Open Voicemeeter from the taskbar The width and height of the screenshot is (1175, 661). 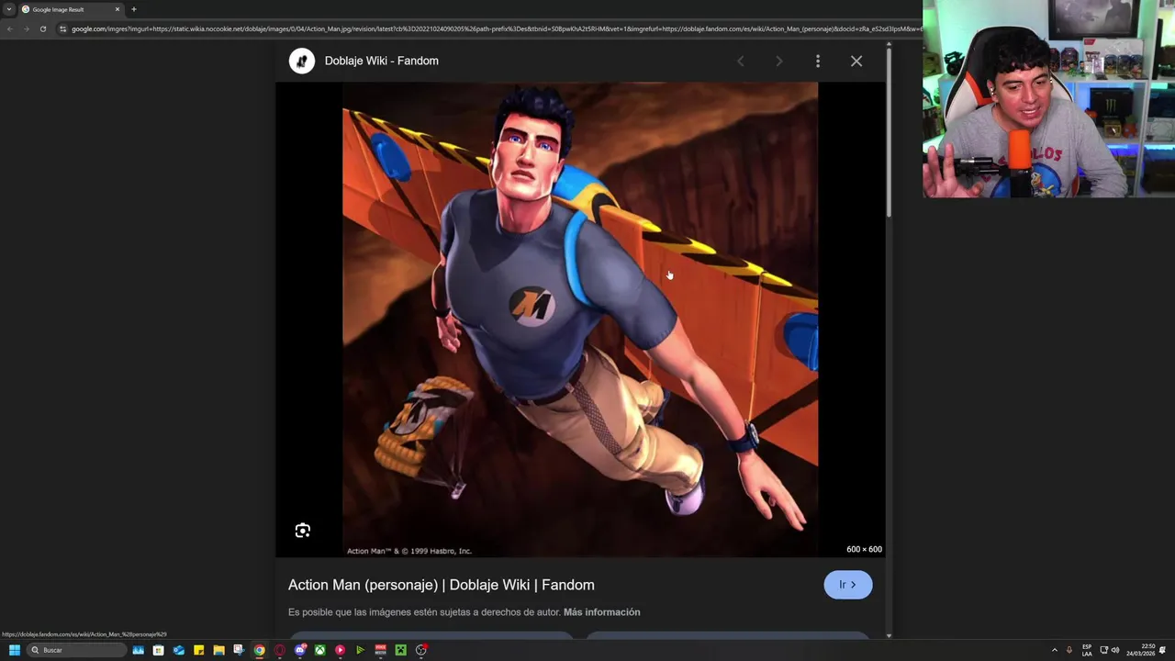pyautogui.click(x=380, y=650)
